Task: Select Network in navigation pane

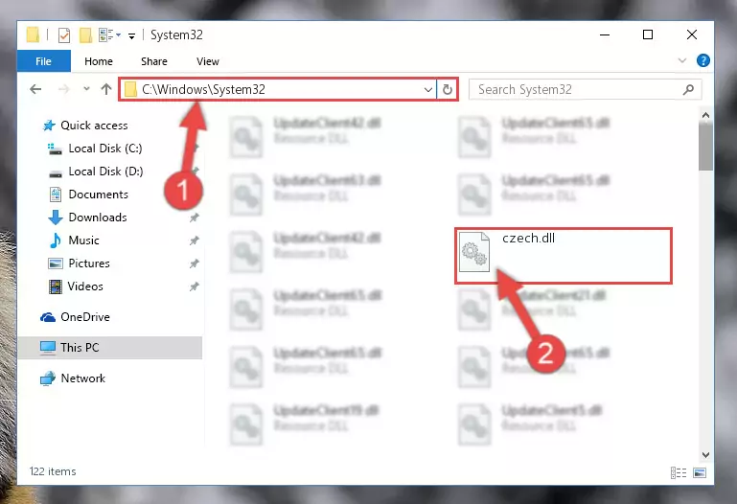Action: [82, 378]
